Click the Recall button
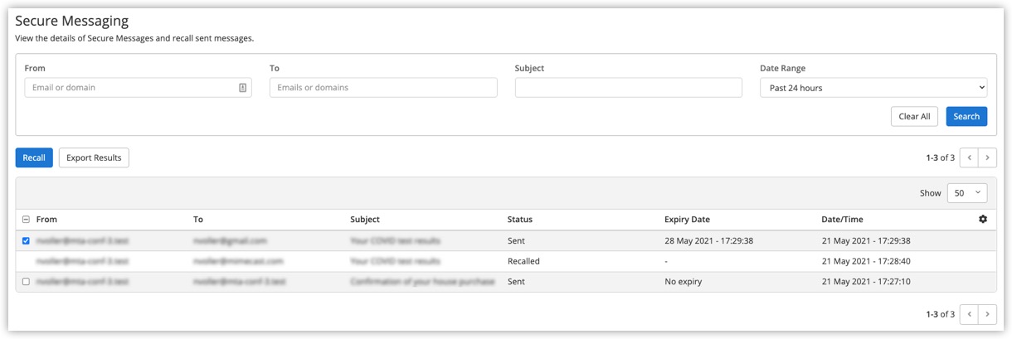The width and height of the screenshot is (1012, 339). point(34,157)
